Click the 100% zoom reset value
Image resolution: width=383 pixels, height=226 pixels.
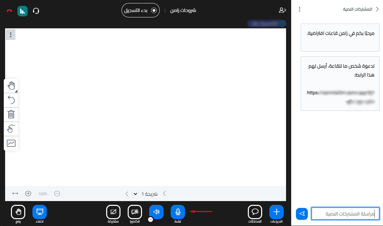tap(43, 194)
